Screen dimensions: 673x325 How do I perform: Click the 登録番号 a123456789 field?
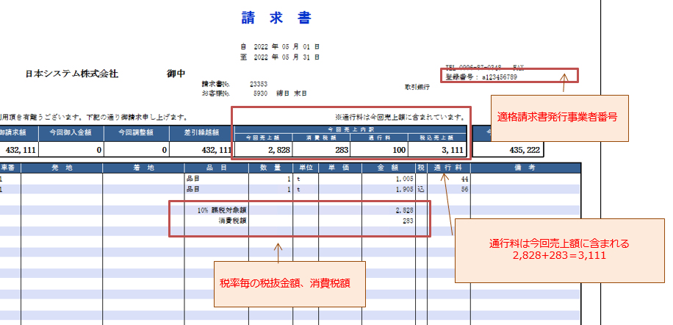pos(482,76)
